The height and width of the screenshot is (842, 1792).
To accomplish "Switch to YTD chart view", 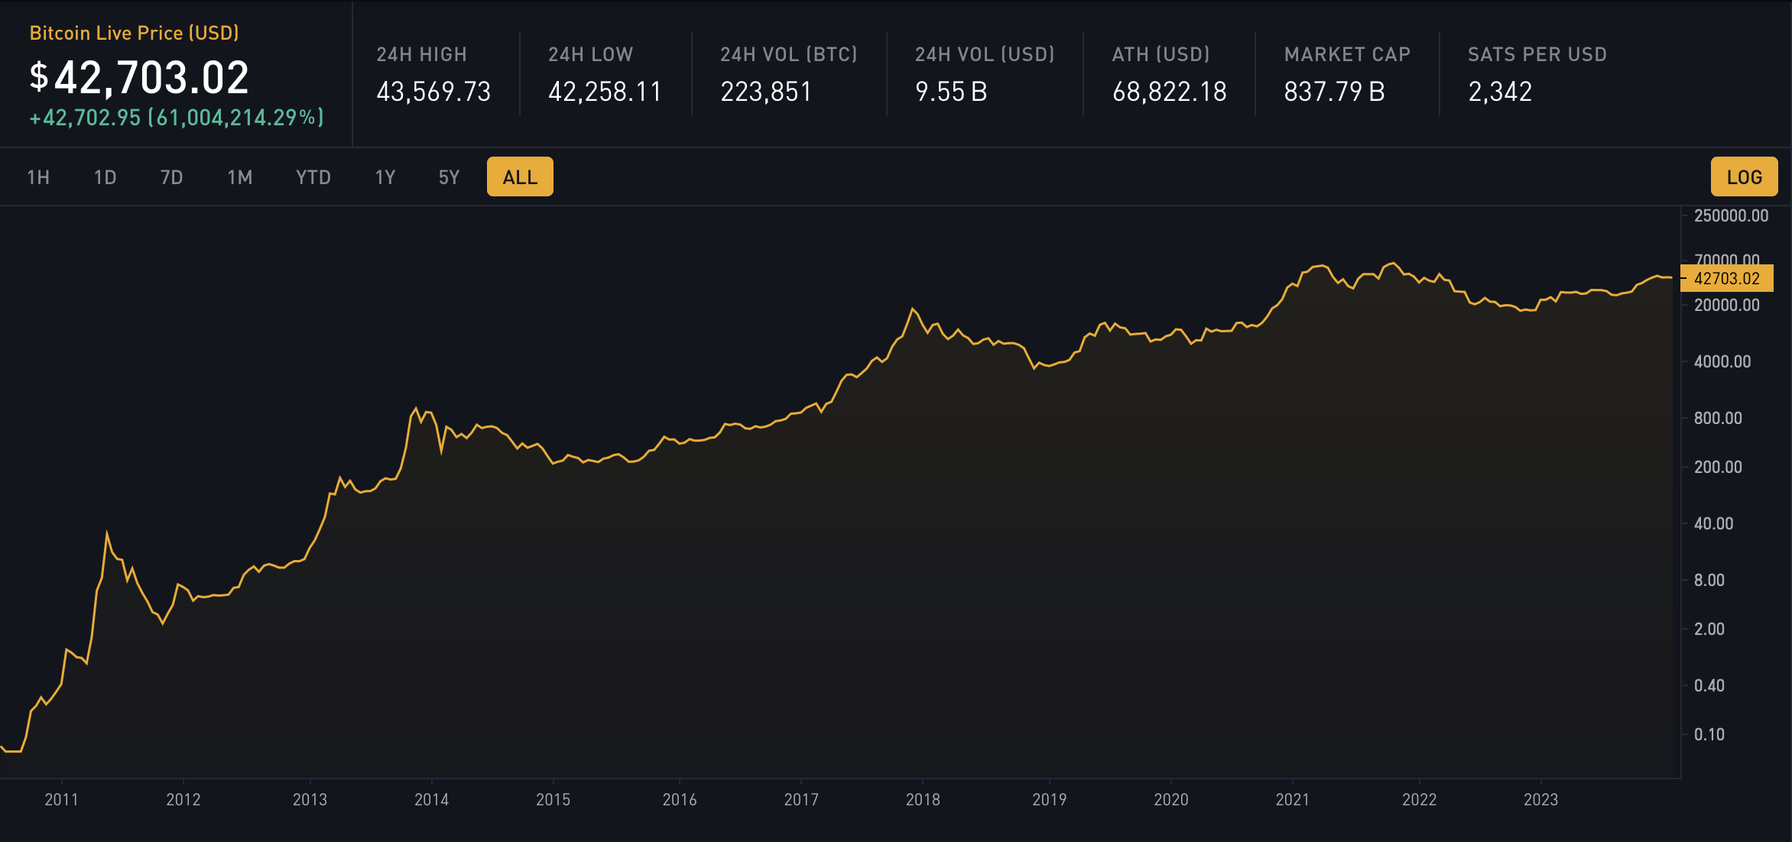I will click(x=313, y=177).
